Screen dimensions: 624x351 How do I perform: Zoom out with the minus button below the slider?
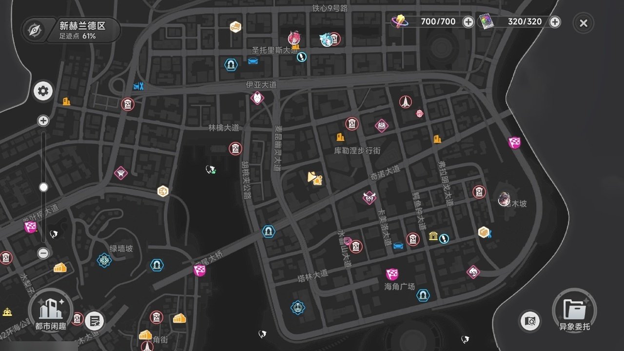point(43,253)
